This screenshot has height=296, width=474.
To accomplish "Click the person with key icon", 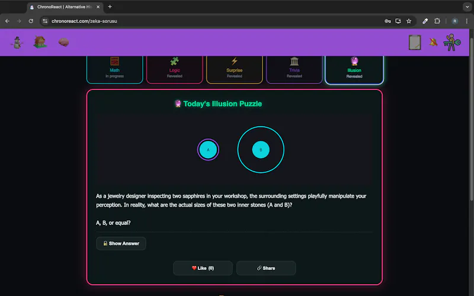I will [451, 42].
